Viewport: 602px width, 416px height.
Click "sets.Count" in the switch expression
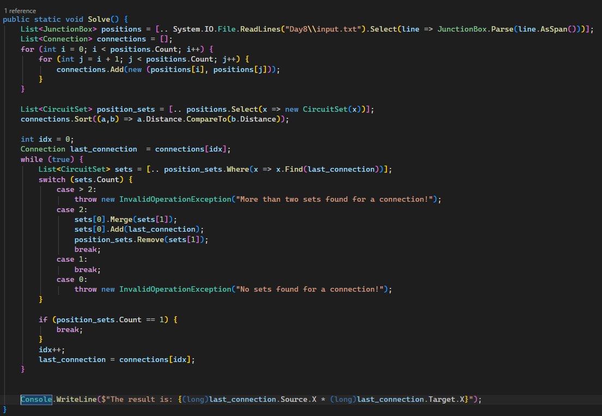(97, 179)
